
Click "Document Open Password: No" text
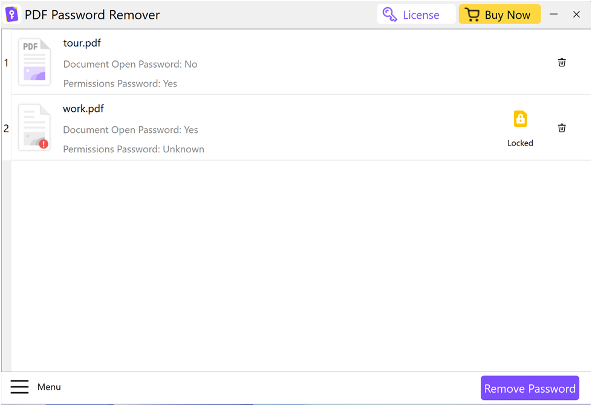point(130,64)
